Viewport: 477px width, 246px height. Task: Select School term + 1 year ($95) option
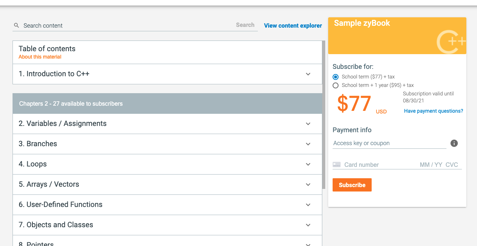point(336,85)
